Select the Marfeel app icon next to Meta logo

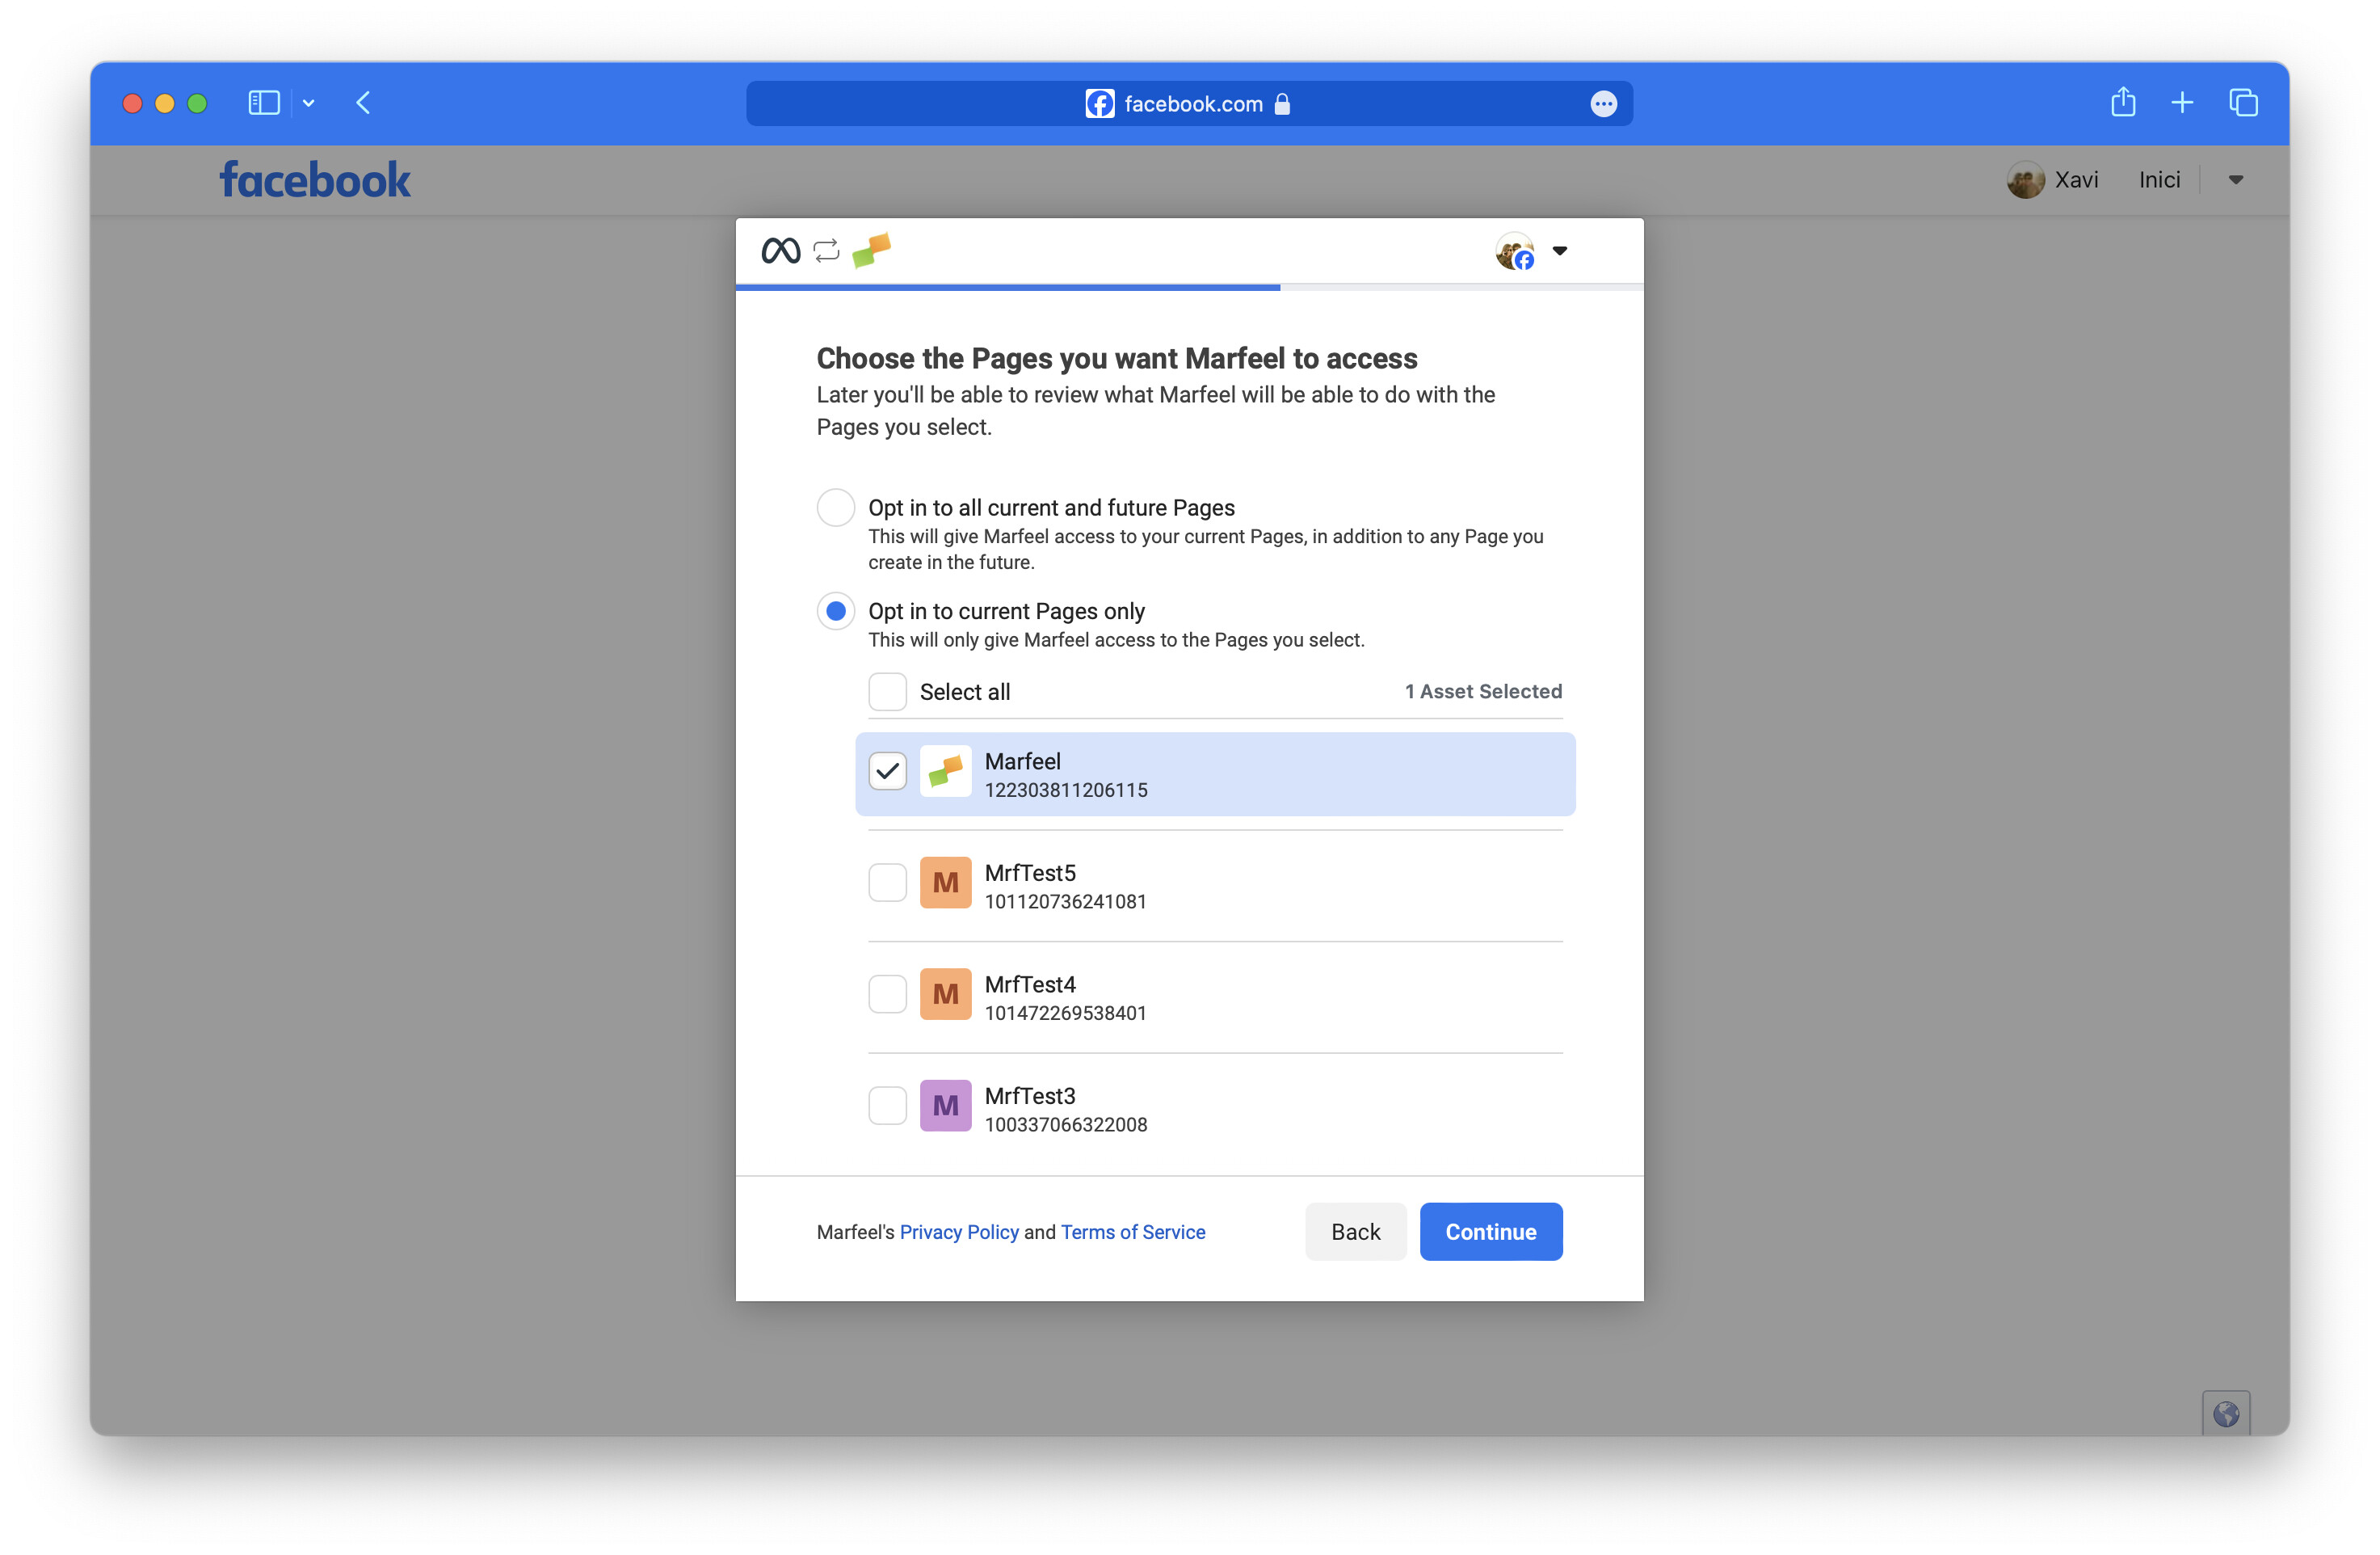tap(872, 251)
